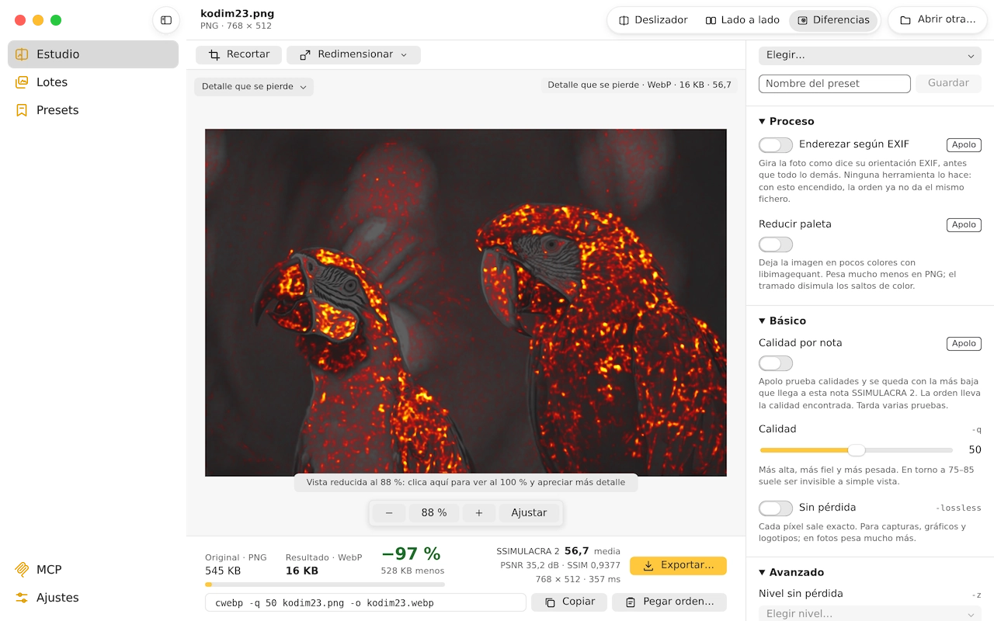Enable Enderezar según EXIF switch
The width and height of the screenshot is (994, 621).
776,145
